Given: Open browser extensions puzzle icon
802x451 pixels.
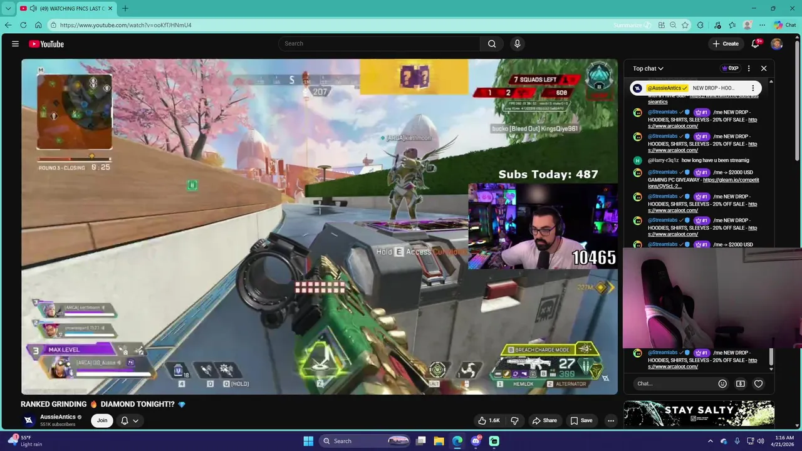Looking at the screenshot, I should (x=700, y=25).
